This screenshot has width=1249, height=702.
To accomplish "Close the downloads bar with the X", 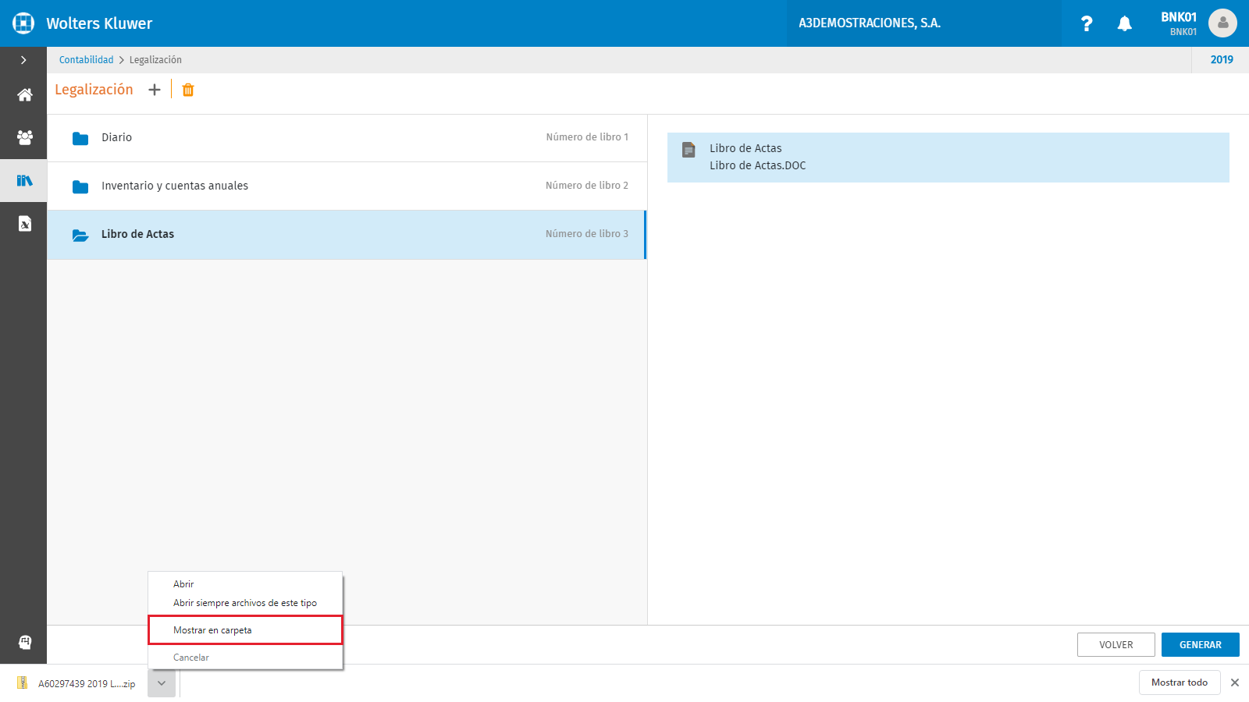I will (1235, 682).
